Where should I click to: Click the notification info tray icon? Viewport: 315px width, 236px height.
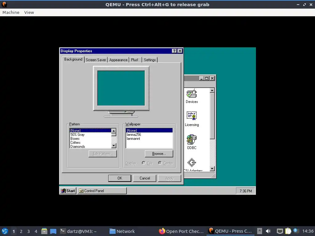coord(296,231)
